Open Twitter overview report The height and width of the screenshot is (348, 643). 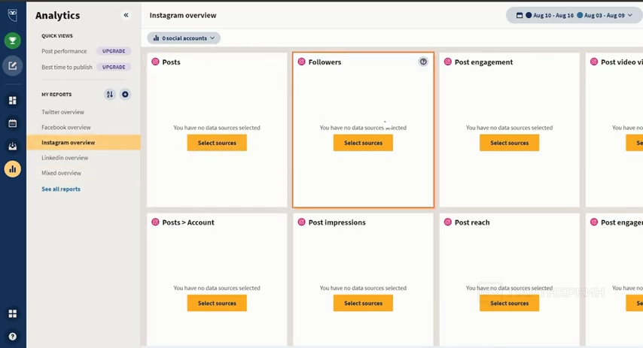[x=62, y=112]
